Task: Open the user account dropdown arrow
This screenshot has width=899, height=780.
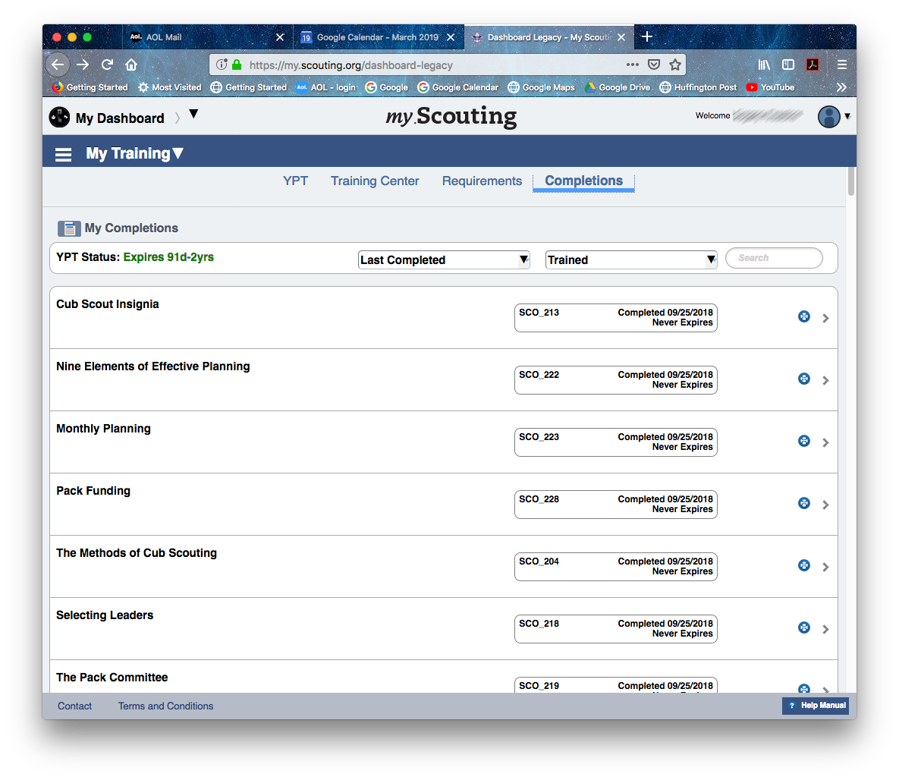Action: tap(847, 116)
